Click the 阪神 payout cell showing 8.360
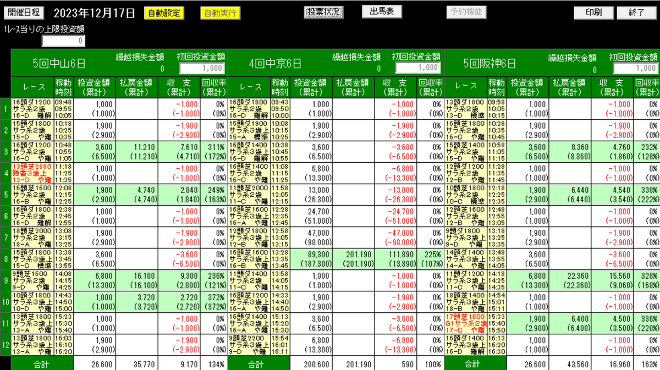Screen dimensions: 660x370 pos(570,152)
